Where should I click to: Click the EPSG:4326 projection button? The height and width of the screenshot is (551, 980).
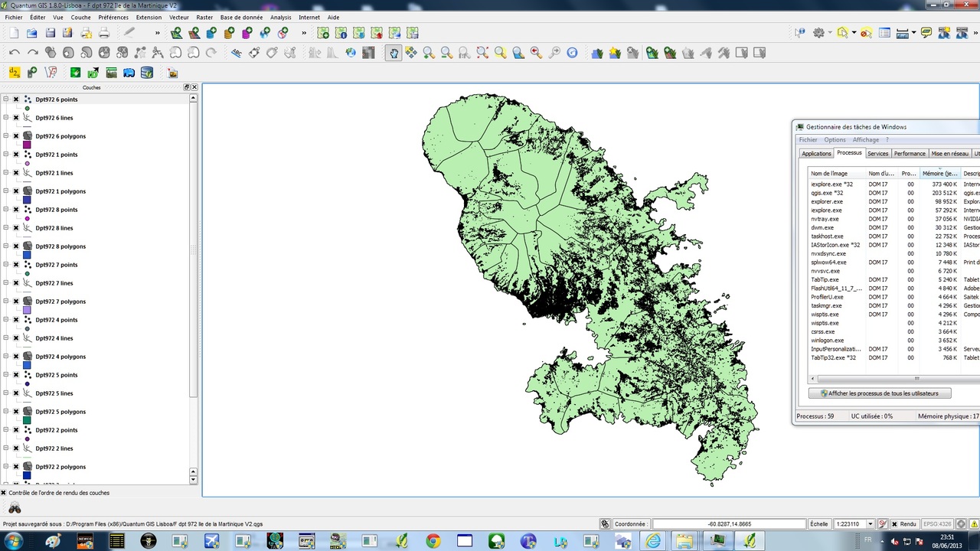(x=936, y=524)
